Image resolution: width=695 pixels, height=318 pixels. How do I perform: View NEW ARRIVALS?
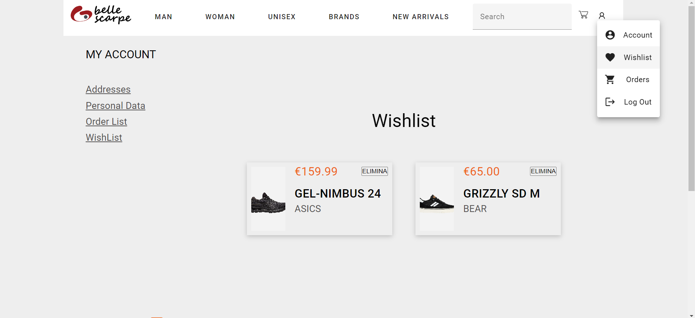tap(421, 17)
